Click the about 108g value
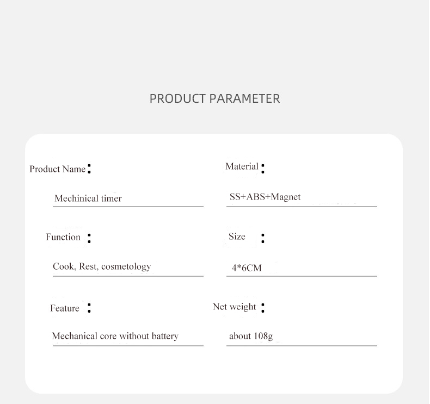Image resolution: width=430 pixels, height=404 pixels. (251, 336)
